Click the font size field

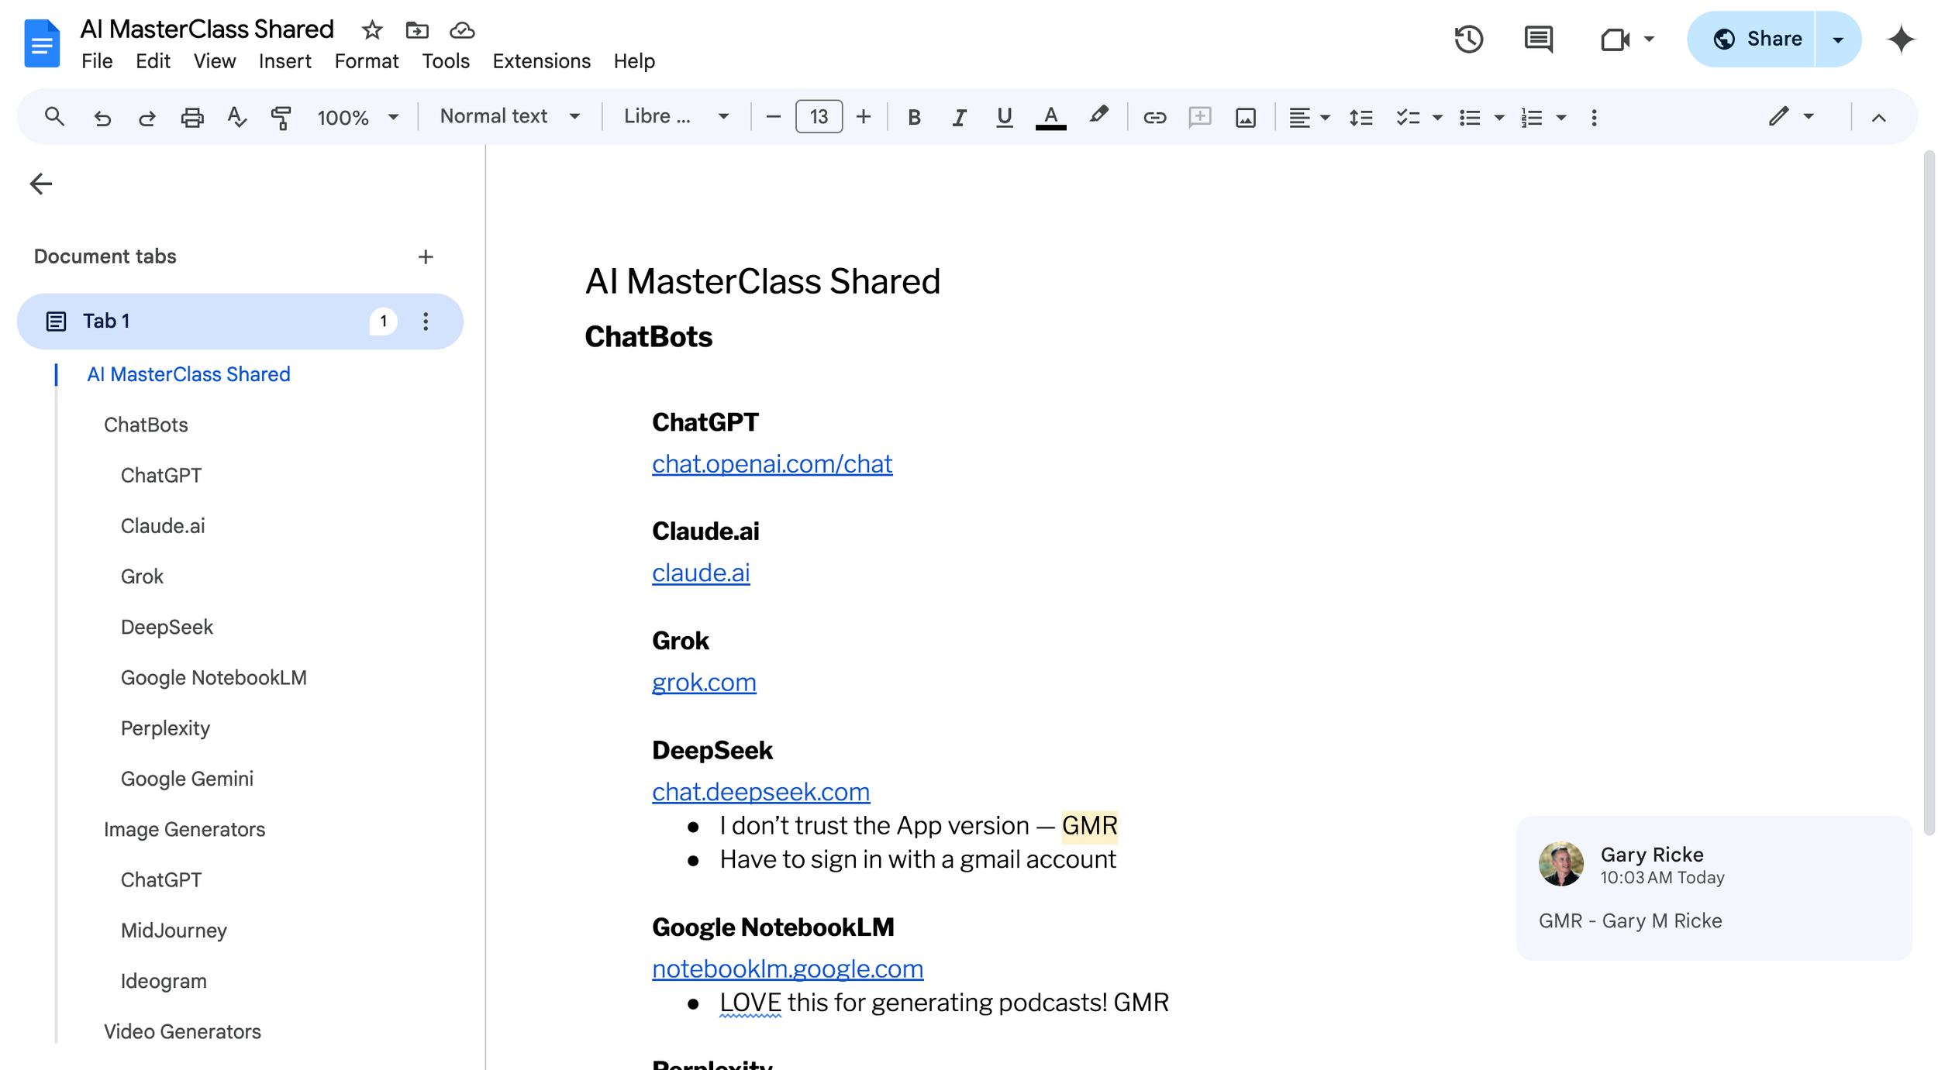819,116
